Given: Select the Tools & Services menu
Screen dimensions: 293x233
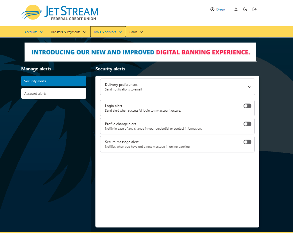Looking at the screenshot, I should [x=108, y=32].
